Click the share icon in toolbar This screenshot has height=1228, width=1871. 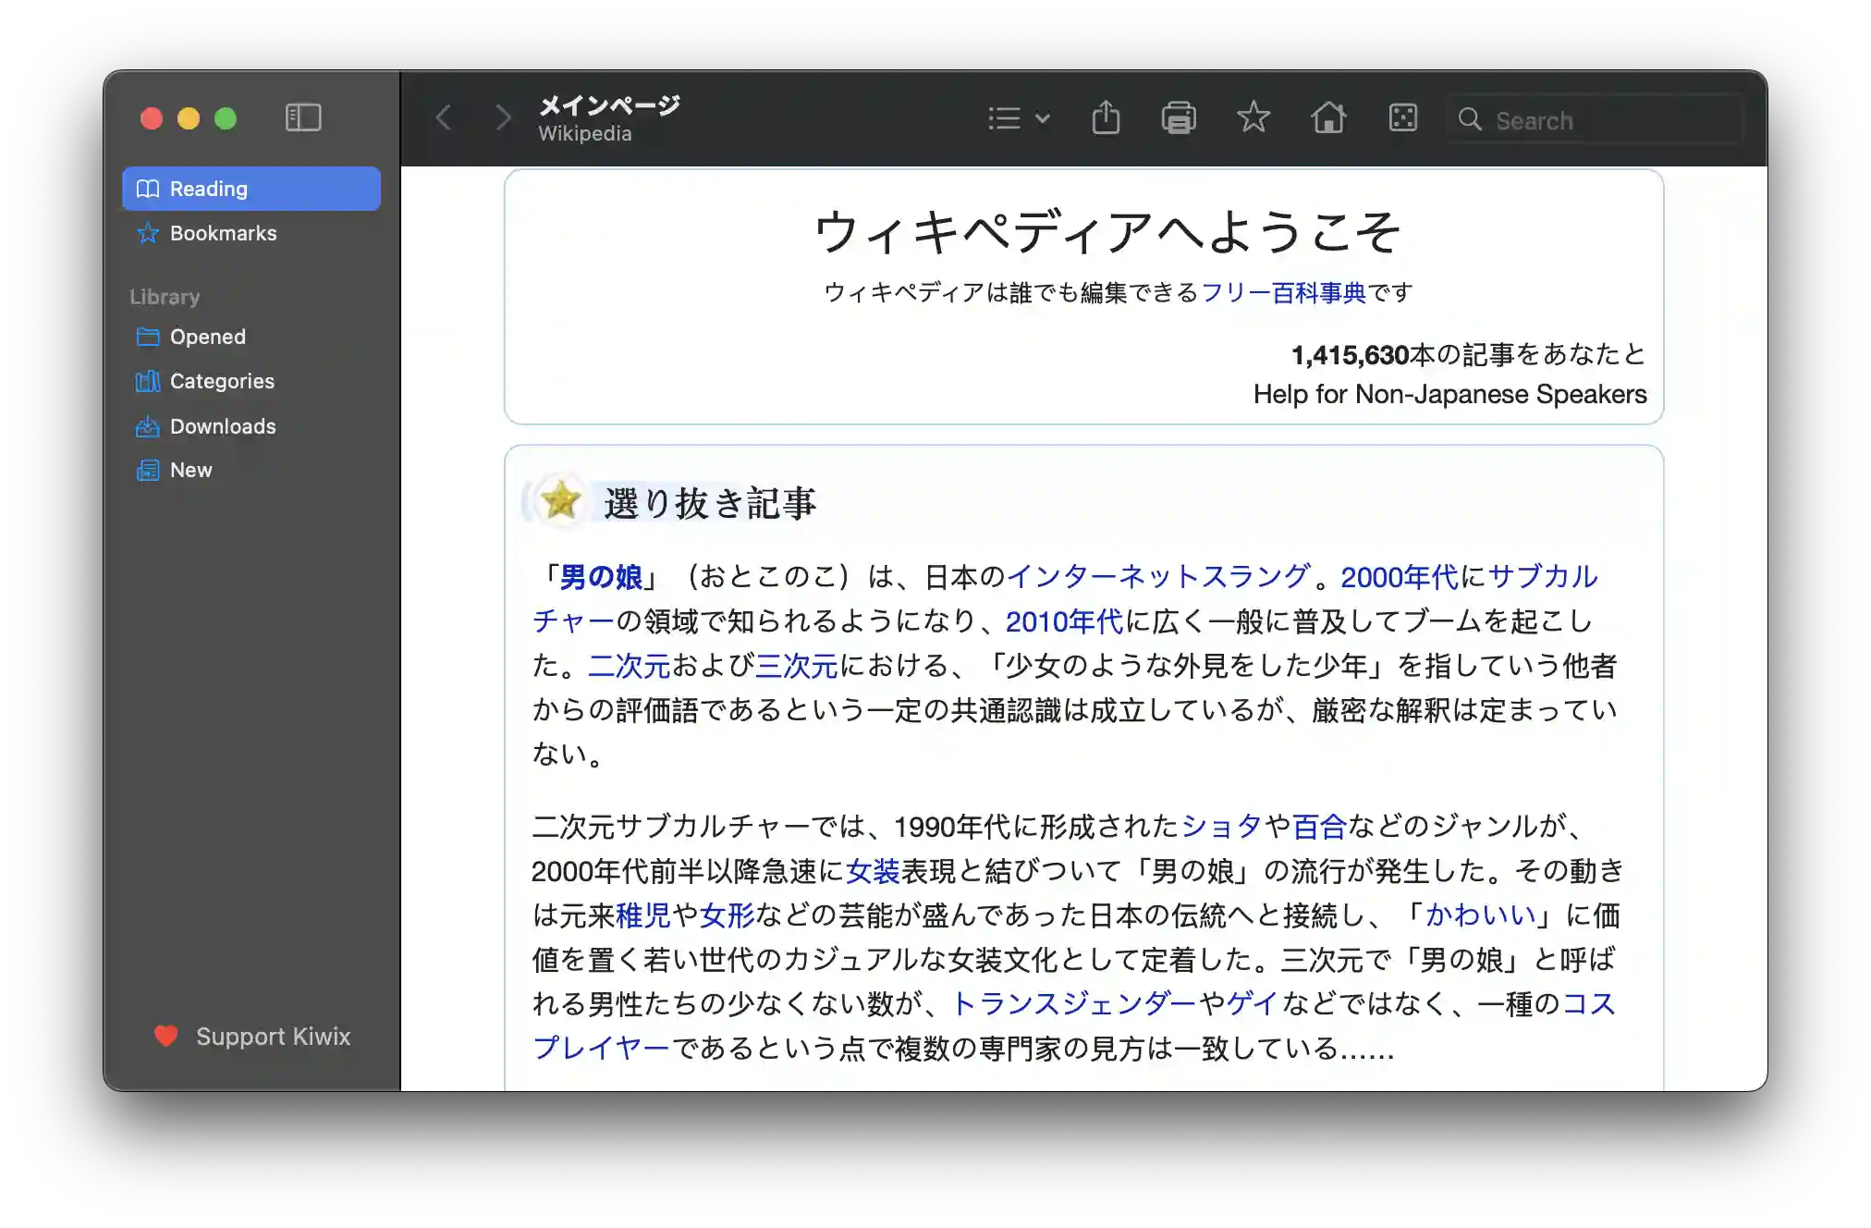pyautogui.click(x=1106, y=117)
